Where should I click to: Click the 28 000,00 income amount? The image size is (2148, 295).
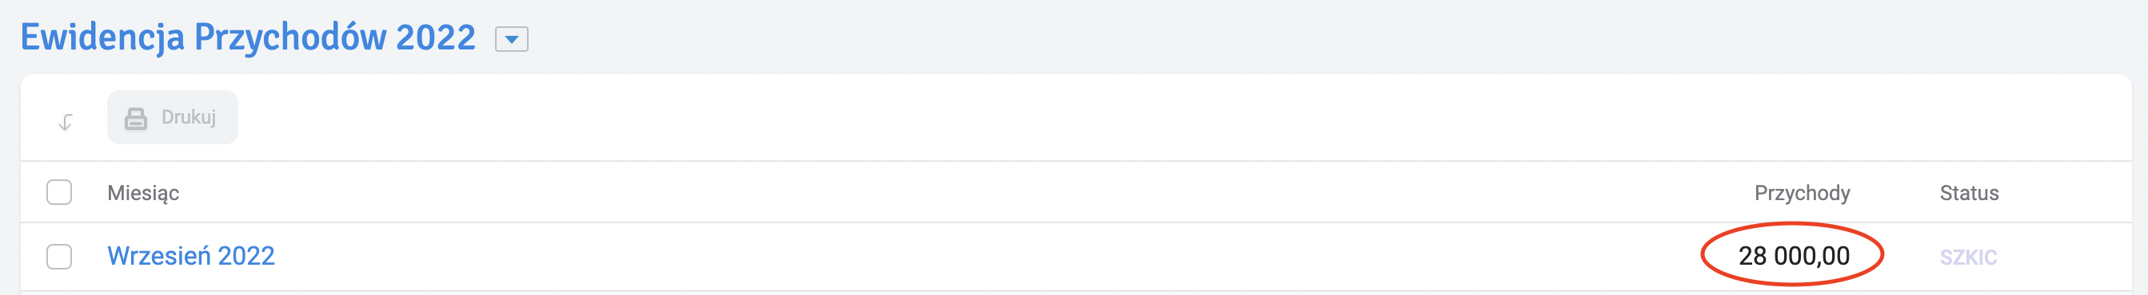pos(1794,255)
